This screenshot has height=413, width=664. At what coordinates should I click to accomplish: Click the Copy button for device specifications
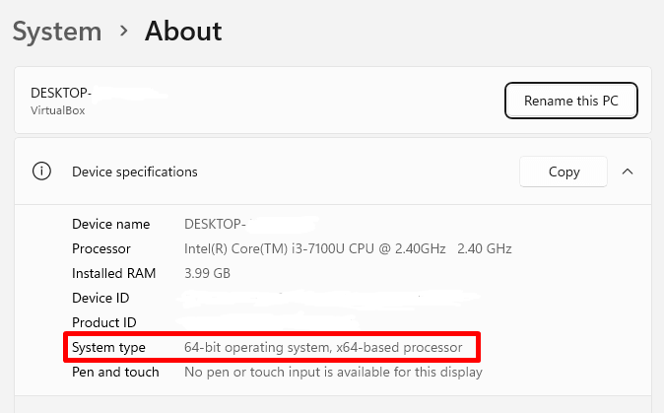[564, 172]
